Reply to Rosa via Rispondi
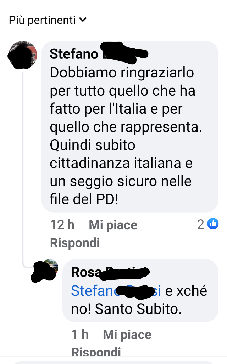Viewport: 227px width, 364px height. pyautogui.click(x=96, y=352)
